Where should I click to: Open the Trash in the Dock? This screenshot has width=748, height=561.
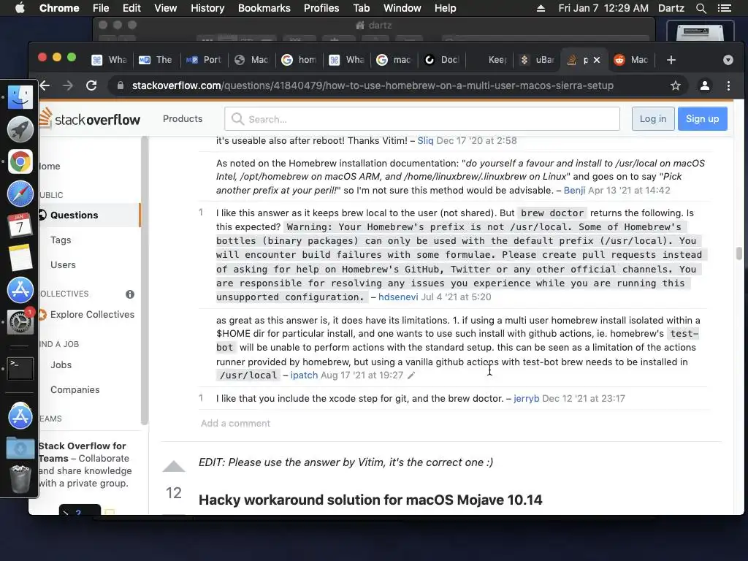point(20,479)
